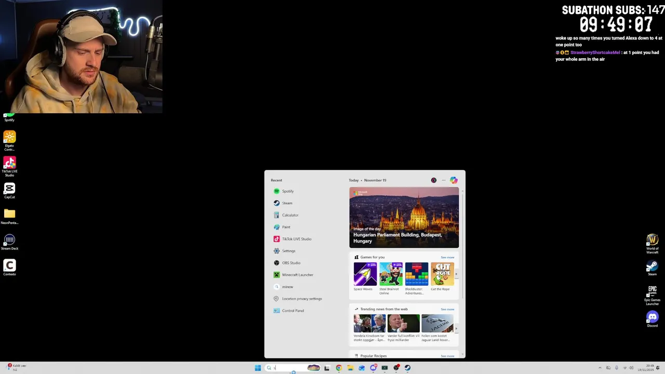Open the Steal Brainrot Online game tile
This screenshot has width=665, height=374.
pyautogui.click(x=391, y=278)
